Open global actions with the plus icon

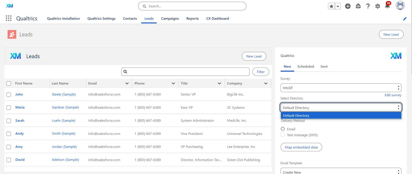pos(348,6)
